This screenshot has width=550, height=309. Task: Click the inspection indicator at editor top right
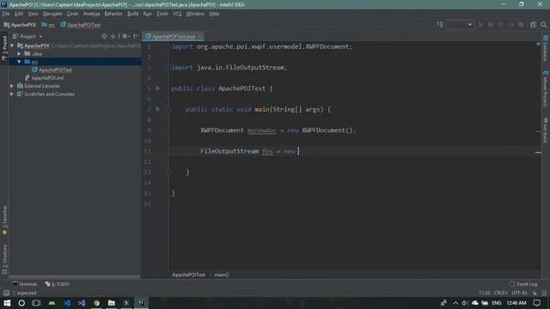[x=538, y=44]
